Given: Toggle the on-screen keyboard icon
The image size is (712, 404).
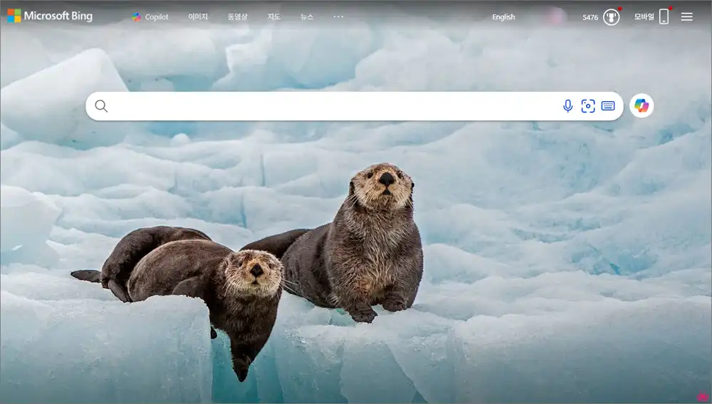Looking at the screenshot, I should 607,106.
